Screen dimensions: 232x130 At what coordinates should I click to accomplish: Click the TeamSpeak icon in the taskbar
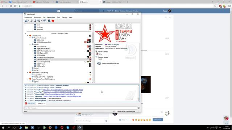pyautogui.click(x=80, y=127)
